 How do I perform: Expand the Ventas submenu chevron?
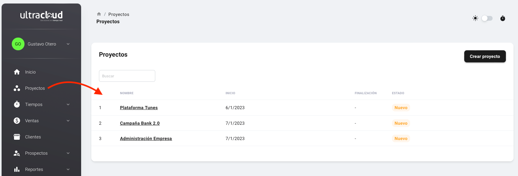(x=68, y=121)
